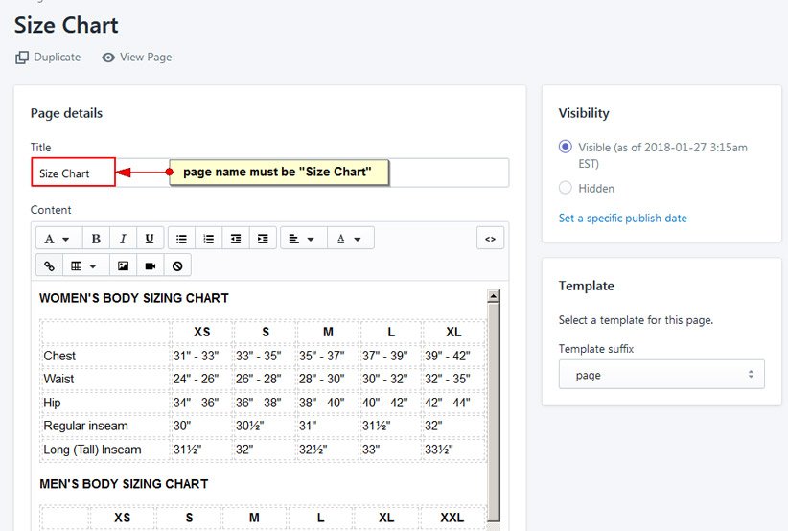
Task: Show HTML source code view
Action: (x=490, y=239)
